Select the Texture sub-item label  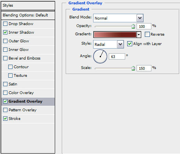coord(20,76)
